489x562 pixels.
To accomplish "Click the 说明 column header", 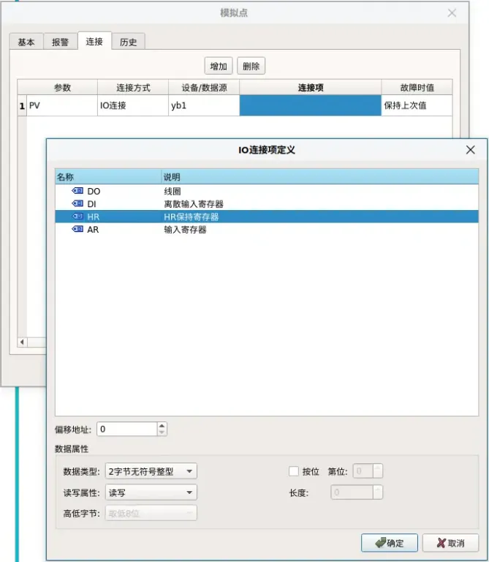I will pos(320,176).
